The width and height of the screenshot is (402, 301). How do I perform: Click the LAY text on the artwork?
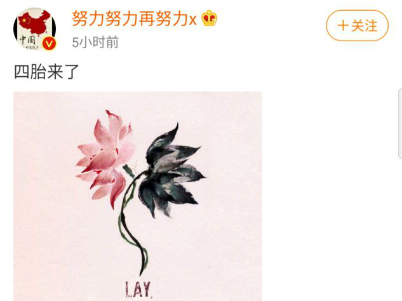tap(138, 290)
